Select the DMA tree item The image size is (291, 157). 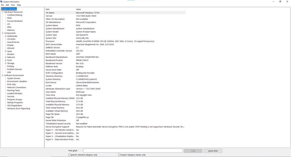9,18
